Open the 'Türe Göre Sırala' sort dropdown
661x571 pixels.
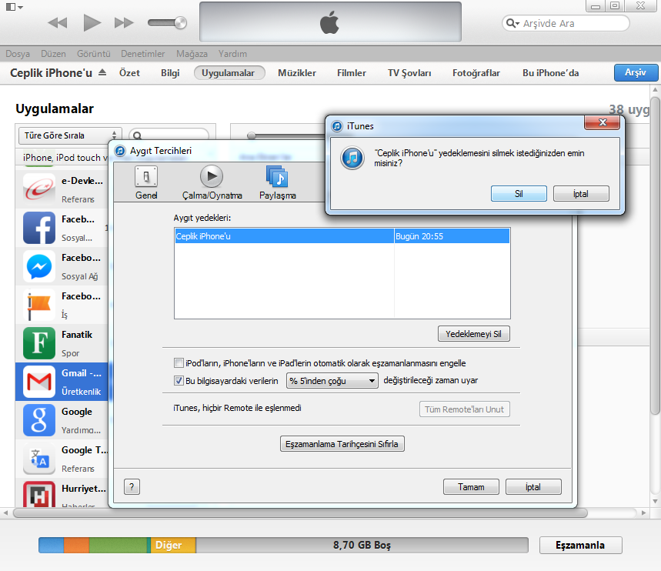pos(70,135)
